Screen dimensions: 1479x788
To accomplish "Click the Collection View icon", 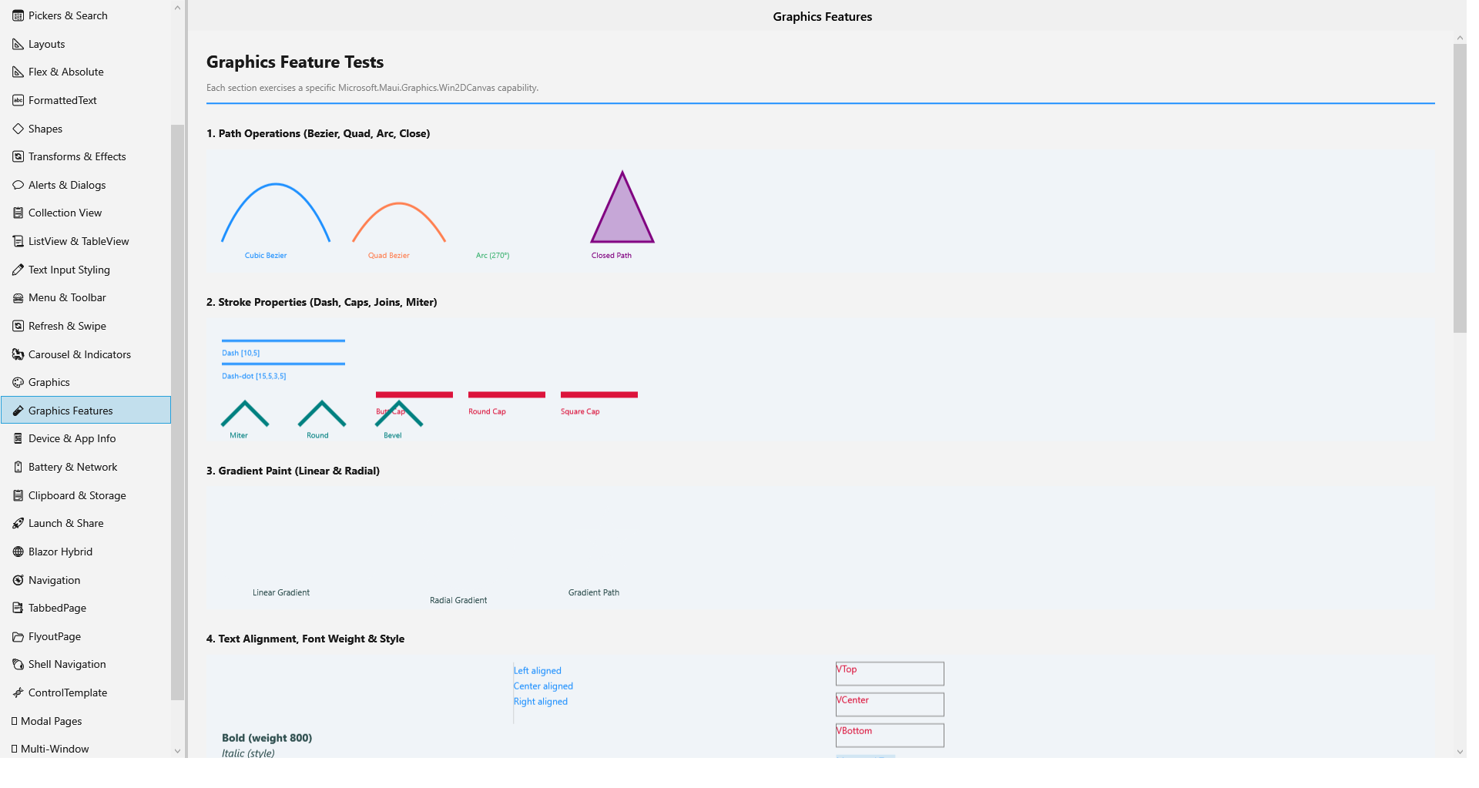I will tap(18, 213).
